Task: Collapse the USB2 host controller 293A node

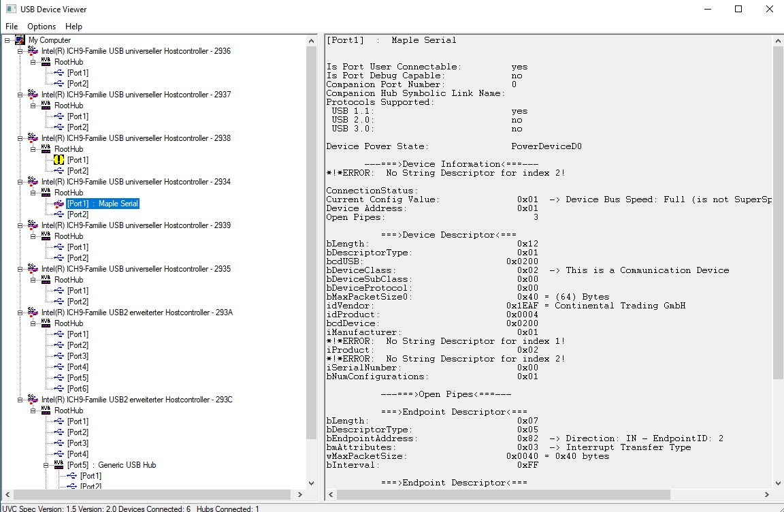Action: click(20, 313)
